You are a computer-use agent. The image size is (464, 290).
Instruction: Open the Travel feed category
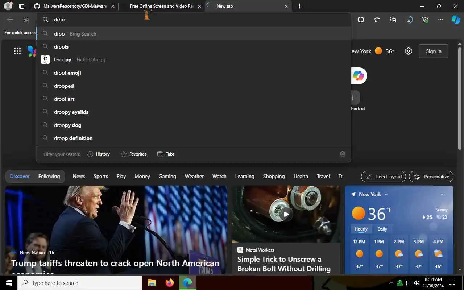[x=323, y=176]
